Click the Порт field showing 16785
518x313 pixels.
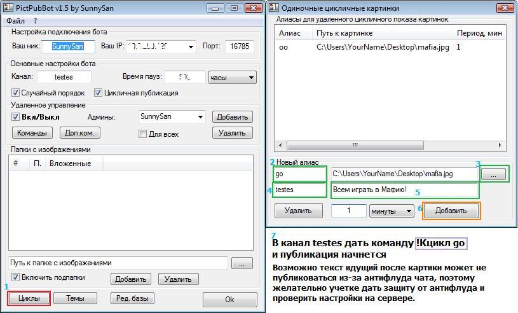point(239,47)
